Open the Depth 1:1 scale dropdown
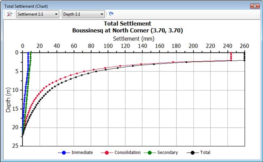263x162 pixels. 83,14
